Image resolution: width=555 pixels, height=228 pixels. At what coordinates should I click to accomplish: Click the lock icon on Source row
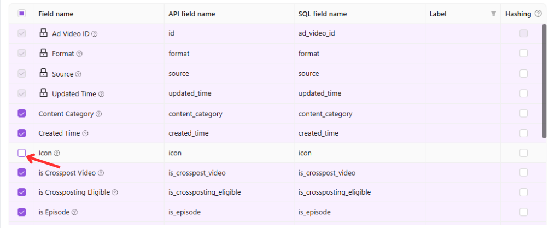43,73
